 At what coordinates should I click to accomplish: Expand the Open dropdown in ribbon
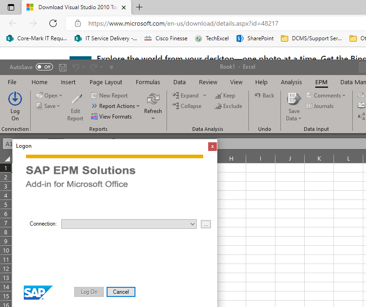pyautogui.click(x=61, y=96)
